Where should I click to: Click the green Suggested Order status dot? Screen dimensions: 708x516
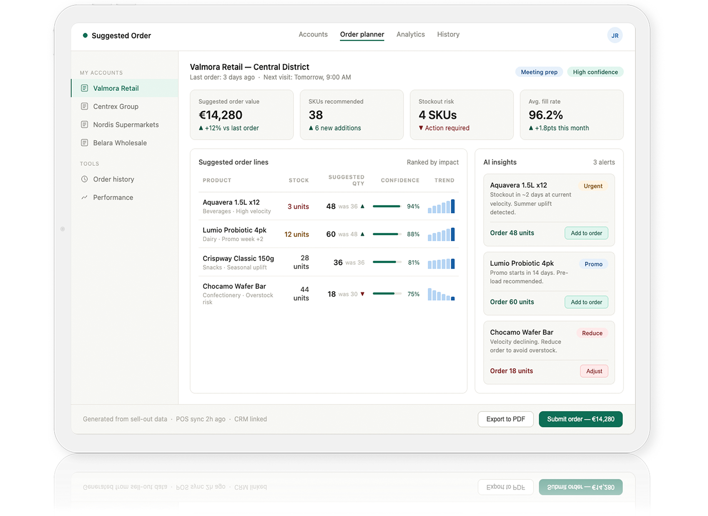pyautogui.click(x=85, y=35)
